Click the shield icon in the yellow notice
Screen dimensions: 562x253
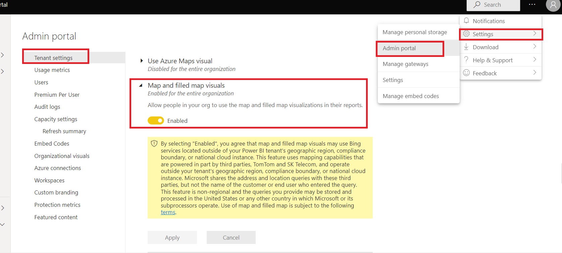click(154, 144)
